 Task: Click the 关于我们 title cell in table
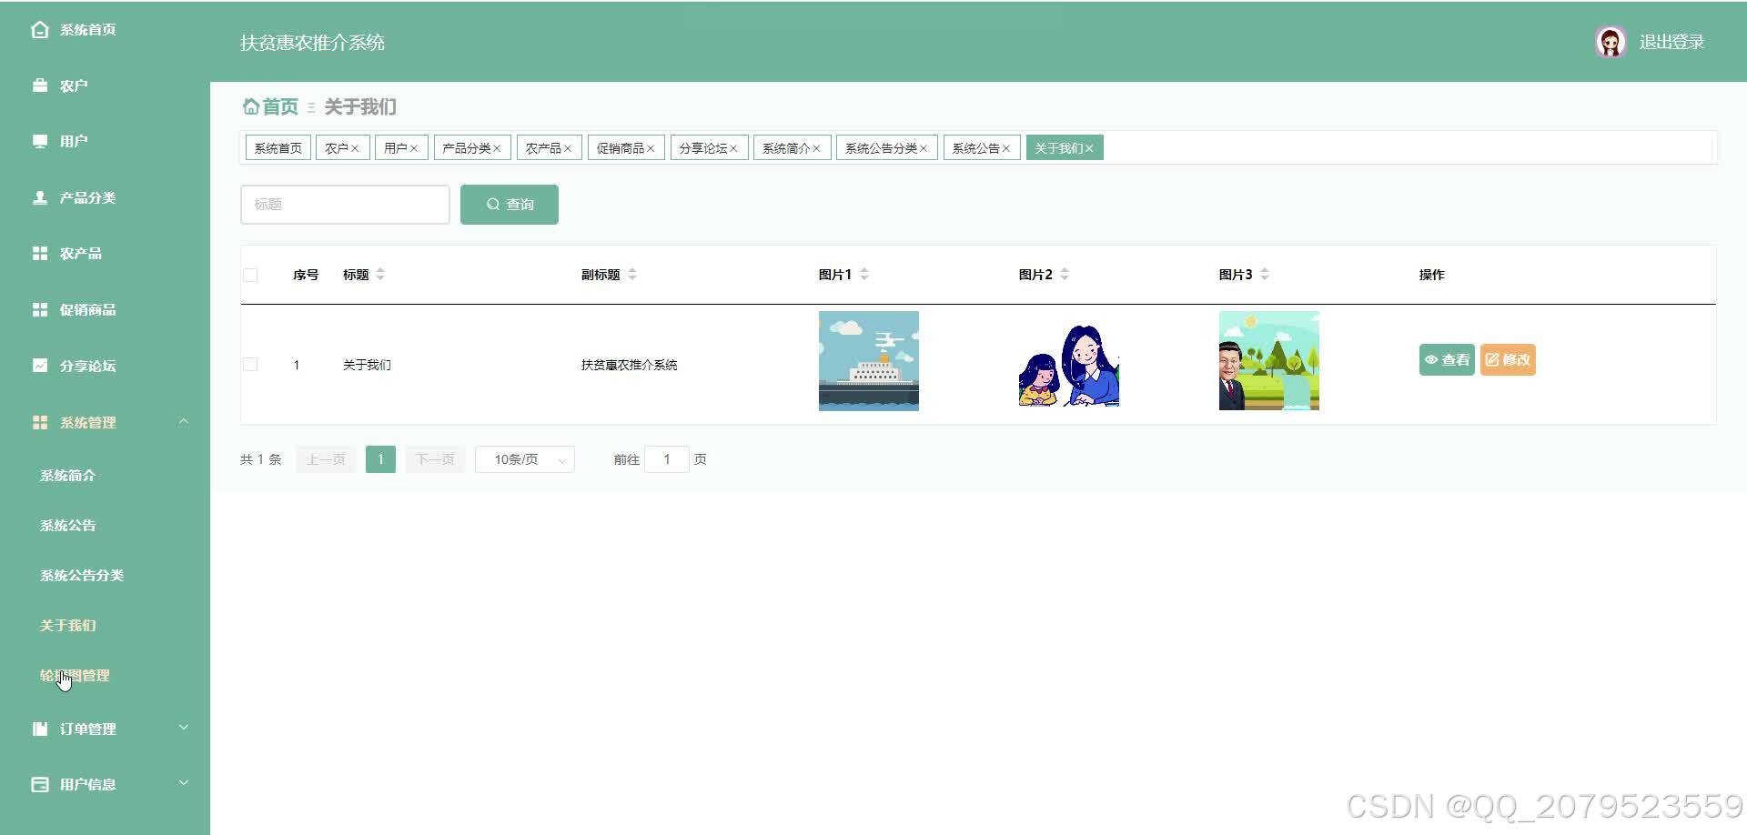(367, 365)
